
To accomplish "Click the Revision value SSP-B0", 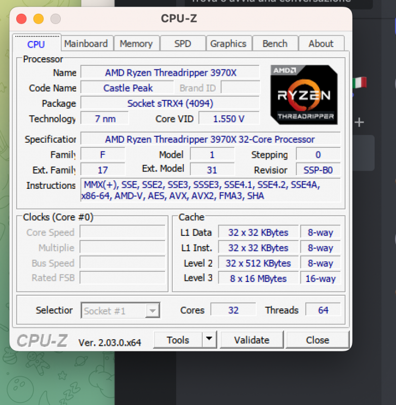I will pos(318,170).
